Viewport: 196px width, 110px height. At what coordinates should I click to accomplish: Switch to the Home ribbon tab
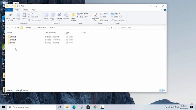tap(17, 10)
